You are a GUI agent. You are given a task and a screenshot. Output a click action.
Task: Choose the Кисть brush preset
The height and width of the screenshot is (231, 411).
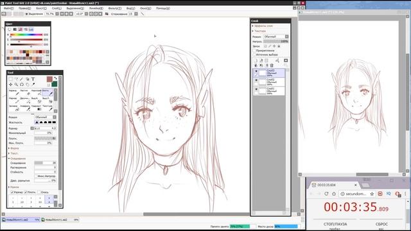[48, 92]
